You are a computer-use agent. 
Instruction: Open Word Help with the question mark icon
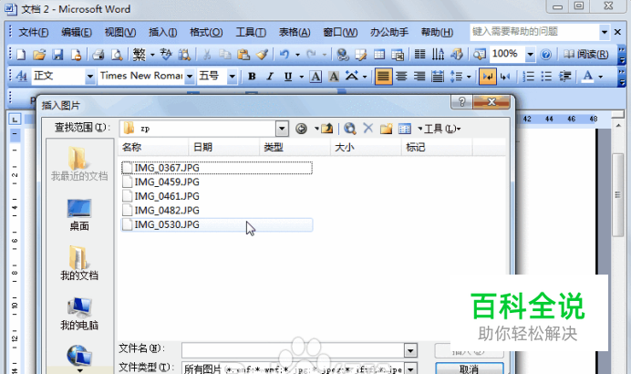tap(545, 55)
